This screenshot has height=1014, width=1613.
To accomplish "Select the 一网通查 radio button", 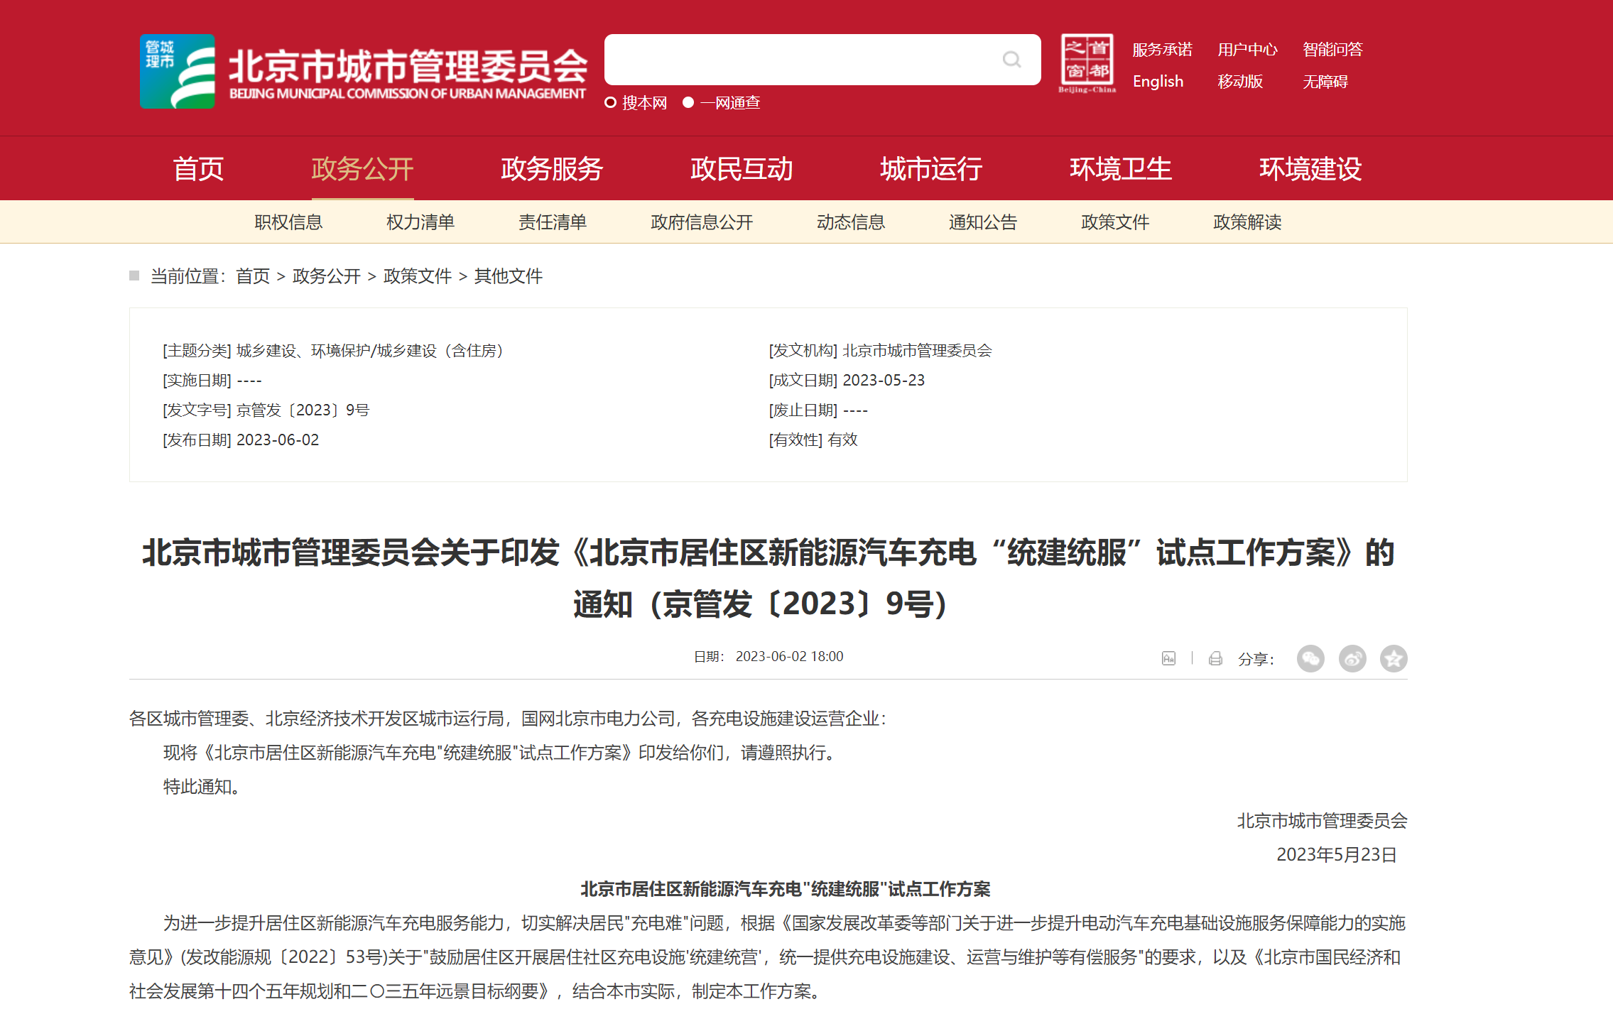I will 688,102.
